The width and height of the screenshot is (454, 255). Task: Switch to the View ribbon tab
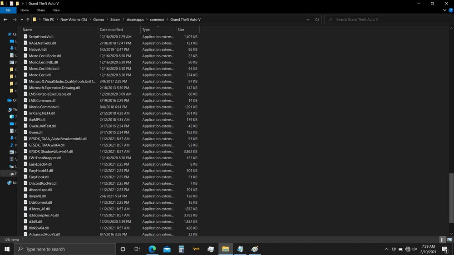click(56, 10)
